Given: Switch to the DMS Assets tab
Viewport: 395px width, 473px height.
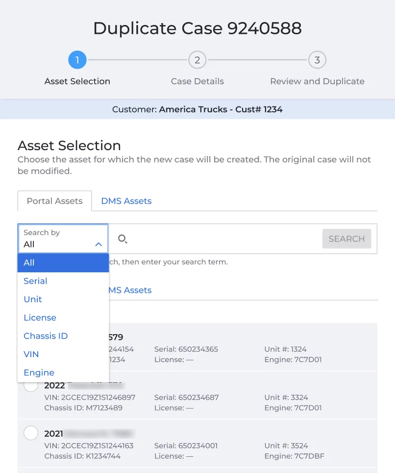Looking at the screenshot, I should point(126,201).
